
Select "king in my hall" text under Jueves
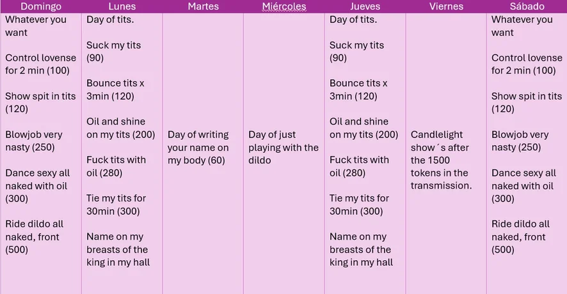(x=360, y=262)
